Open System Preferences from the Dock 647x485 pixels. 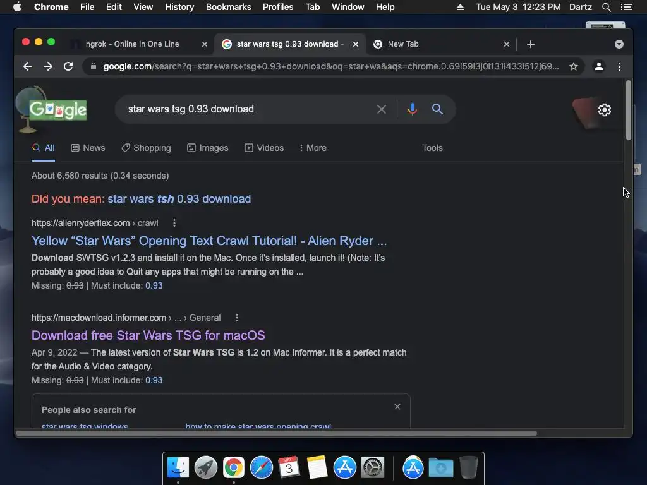pos(373,468)
